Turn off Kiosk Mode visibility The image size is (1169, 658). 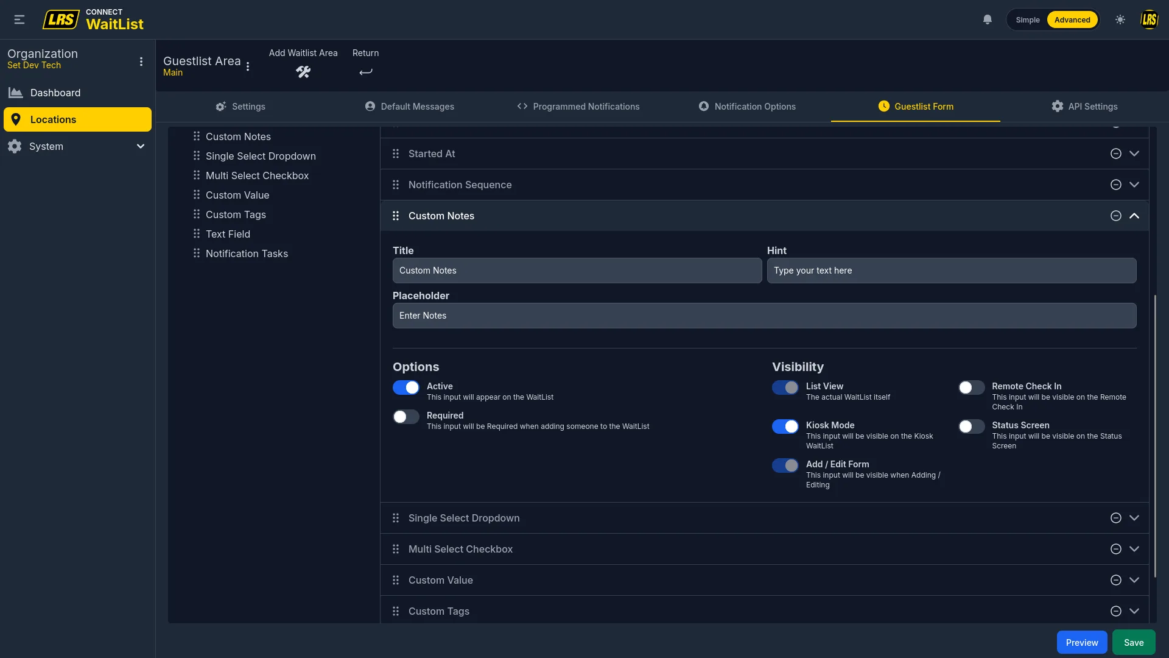click(x=785, y=426)
